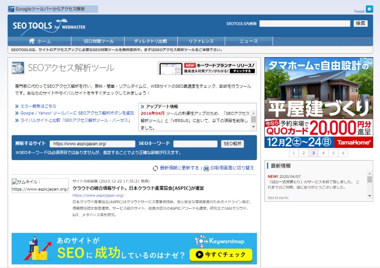
Task: Click the 今すぐチェック yellow button
Action: coord(221,255)
